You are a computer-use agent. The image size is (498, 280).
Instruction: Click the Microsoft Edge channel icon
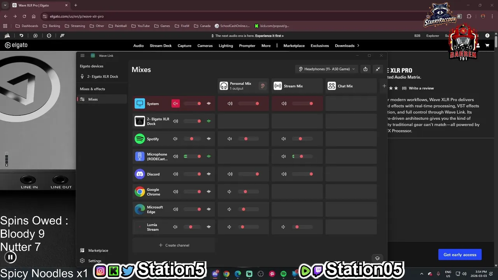(140, 209)
